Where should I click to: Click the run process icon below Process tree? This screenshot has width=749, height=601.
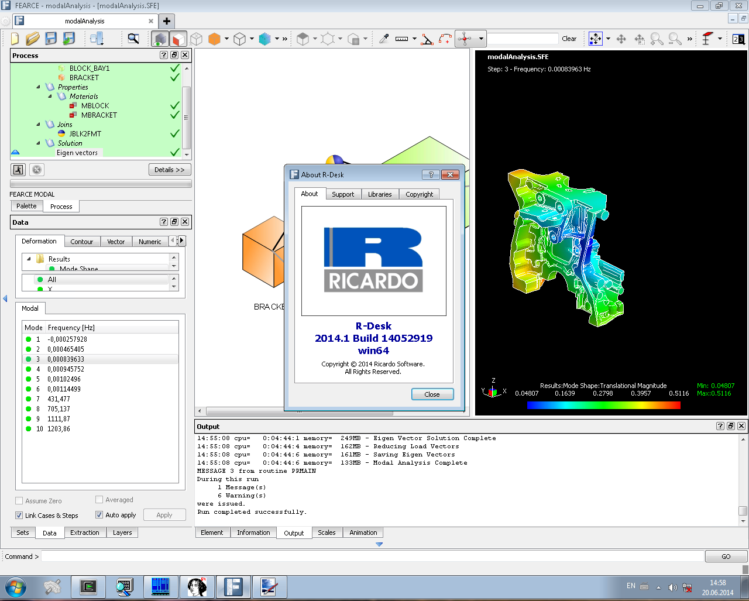18,170
